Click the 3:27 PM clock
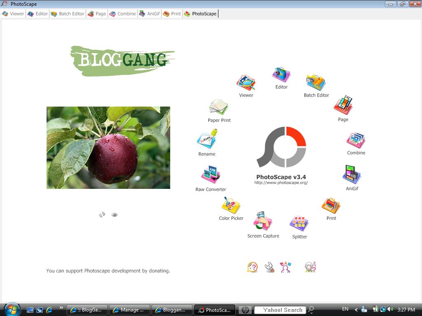The height and width of the screenshot is (316, 422). [406, 309]
